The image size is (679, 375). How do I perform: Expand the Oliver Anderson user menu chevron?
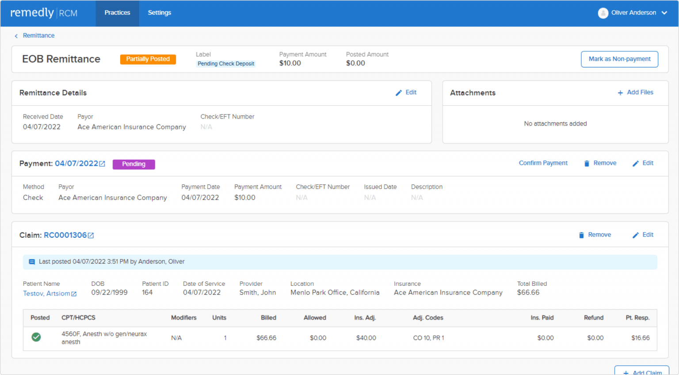point(664,13)
